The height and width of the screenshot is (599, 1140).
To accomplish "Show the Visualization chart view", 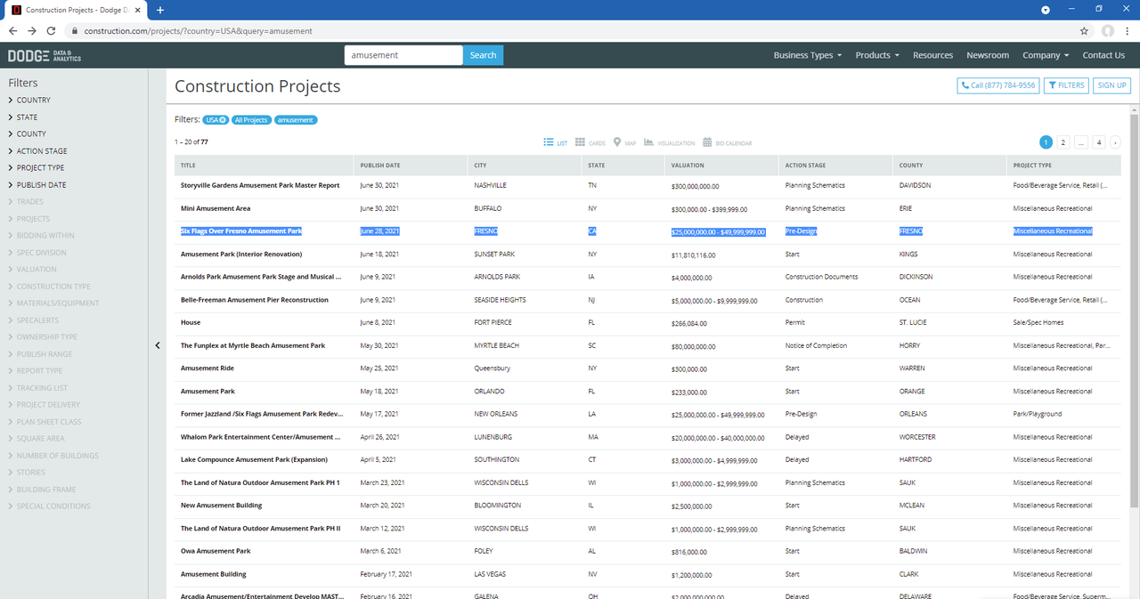I will 669,142.
